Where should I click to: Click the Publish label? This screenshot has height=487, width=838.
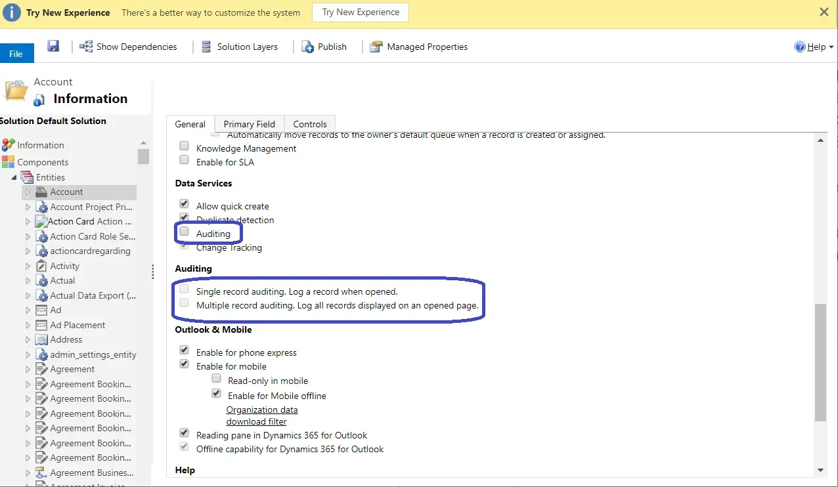pyautogui.click(x=332, y=47)
